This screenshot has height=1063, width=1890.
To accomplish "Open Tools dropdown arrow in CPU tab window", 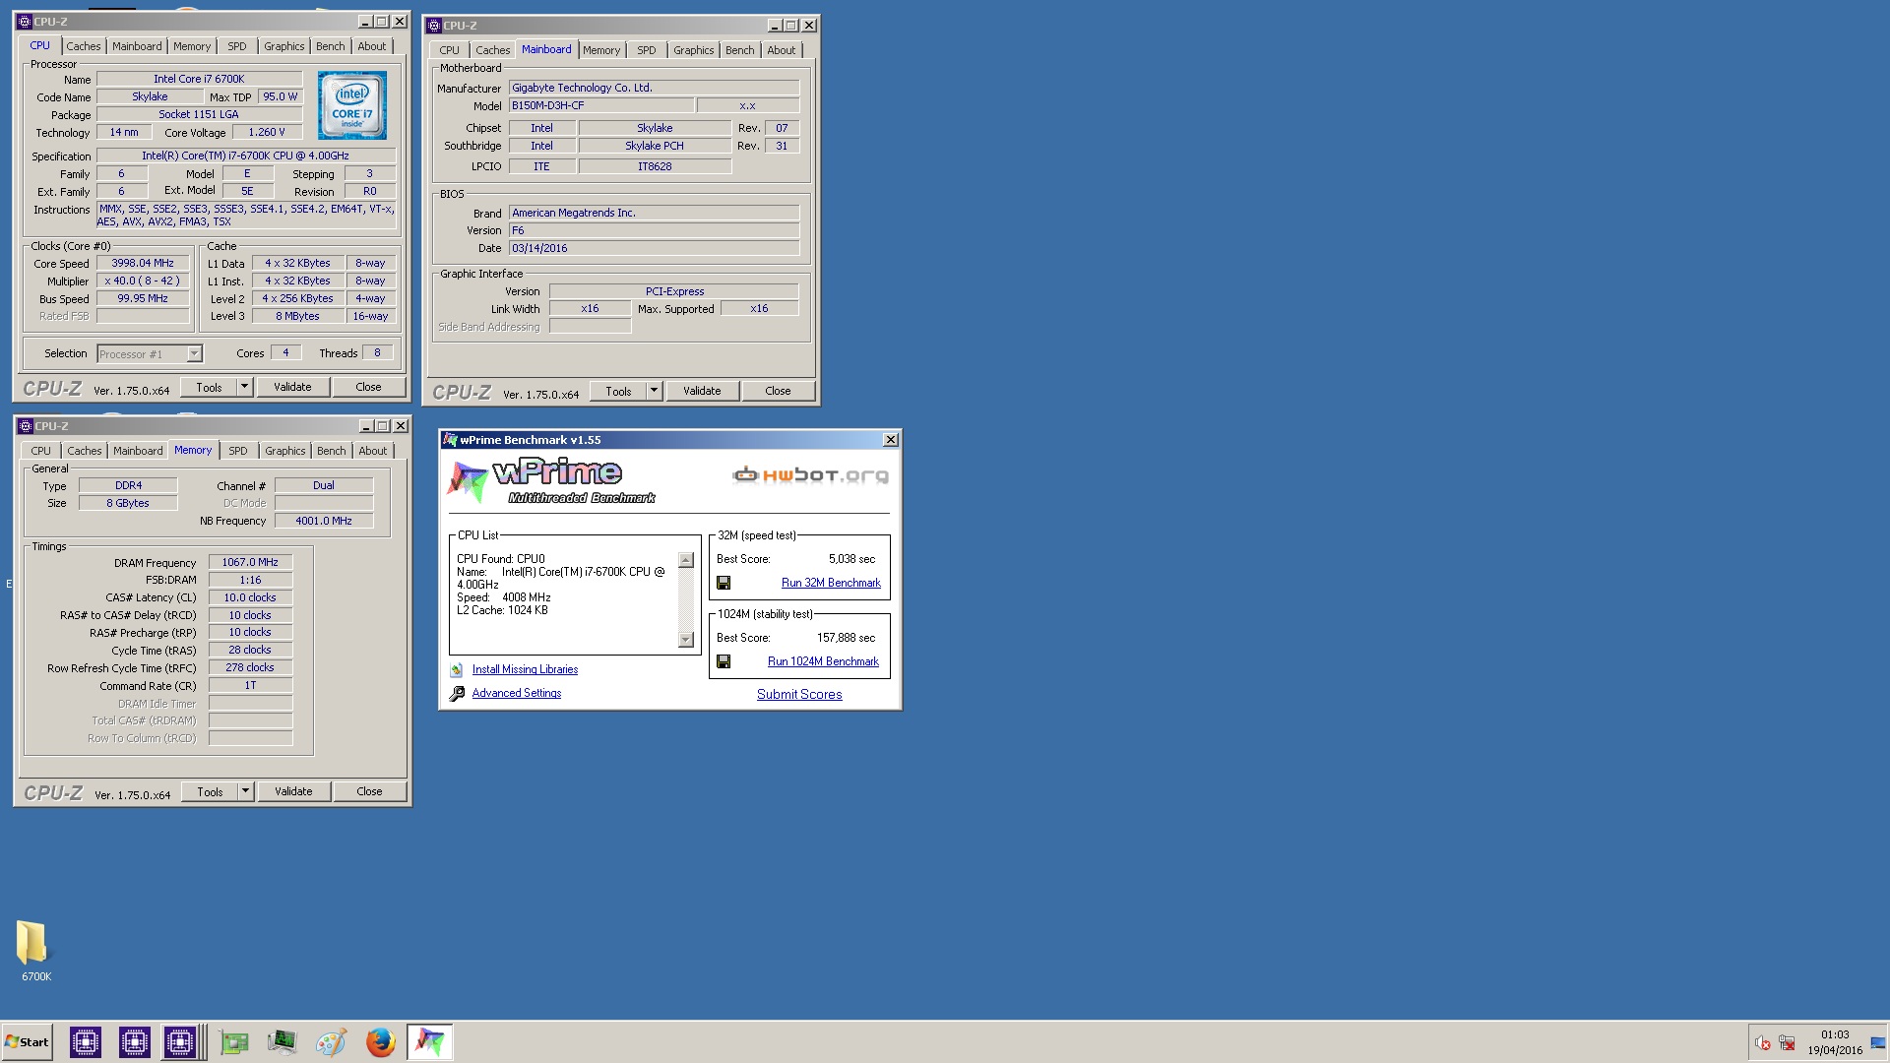I will point(245,387).
